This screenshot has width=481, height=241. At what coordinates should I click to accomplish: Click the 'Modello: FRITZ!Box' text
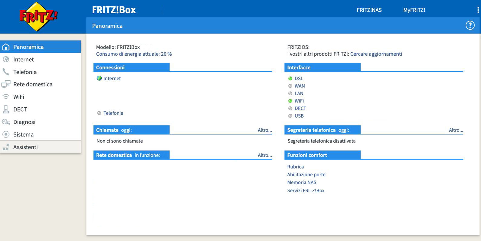[x=118, y=47]
